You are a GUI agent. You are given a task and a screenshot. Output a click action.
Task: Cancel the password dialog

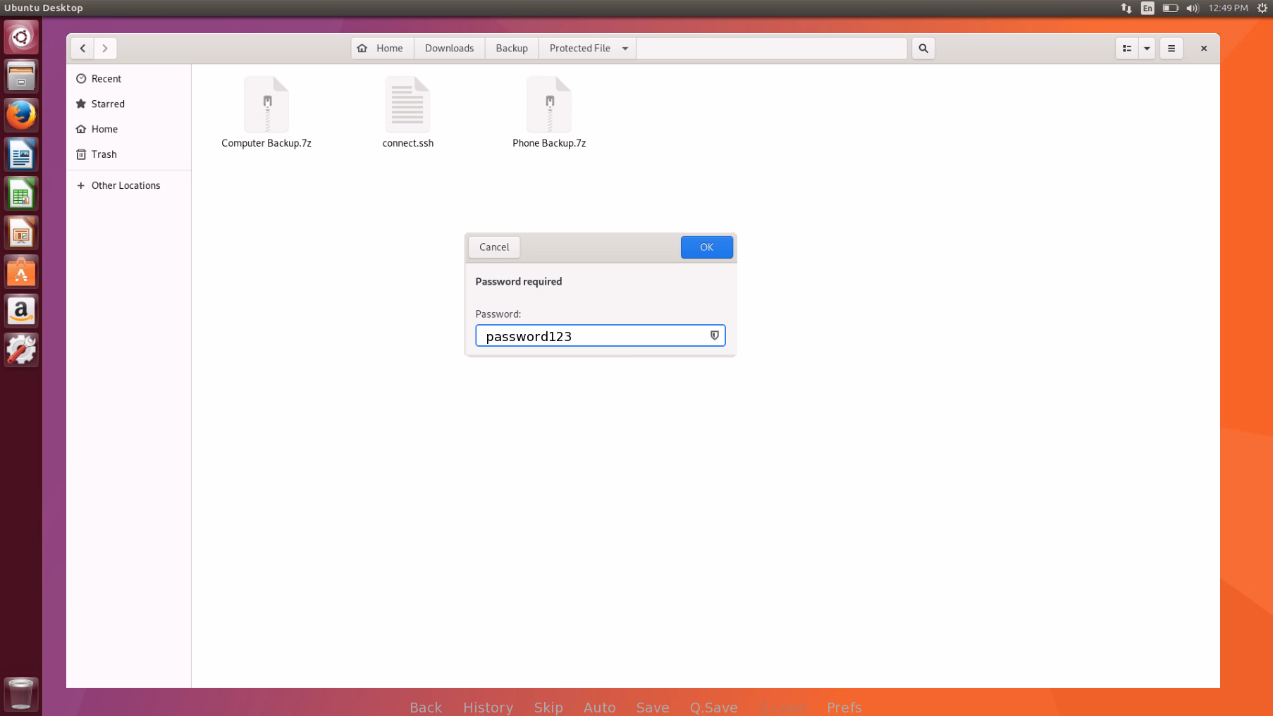click(493, 247)
